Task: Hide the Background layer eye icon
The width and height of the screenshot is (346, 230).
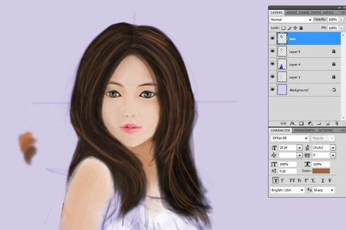Action: (x=273, y=90)
